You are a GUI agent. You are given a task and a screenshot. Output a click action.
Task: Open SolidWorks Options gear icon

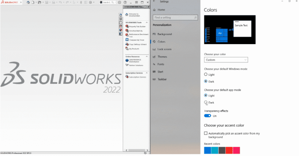point(90,2)
